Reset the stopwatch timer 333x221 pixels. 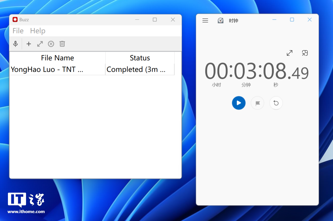click(x=276, y=103)
